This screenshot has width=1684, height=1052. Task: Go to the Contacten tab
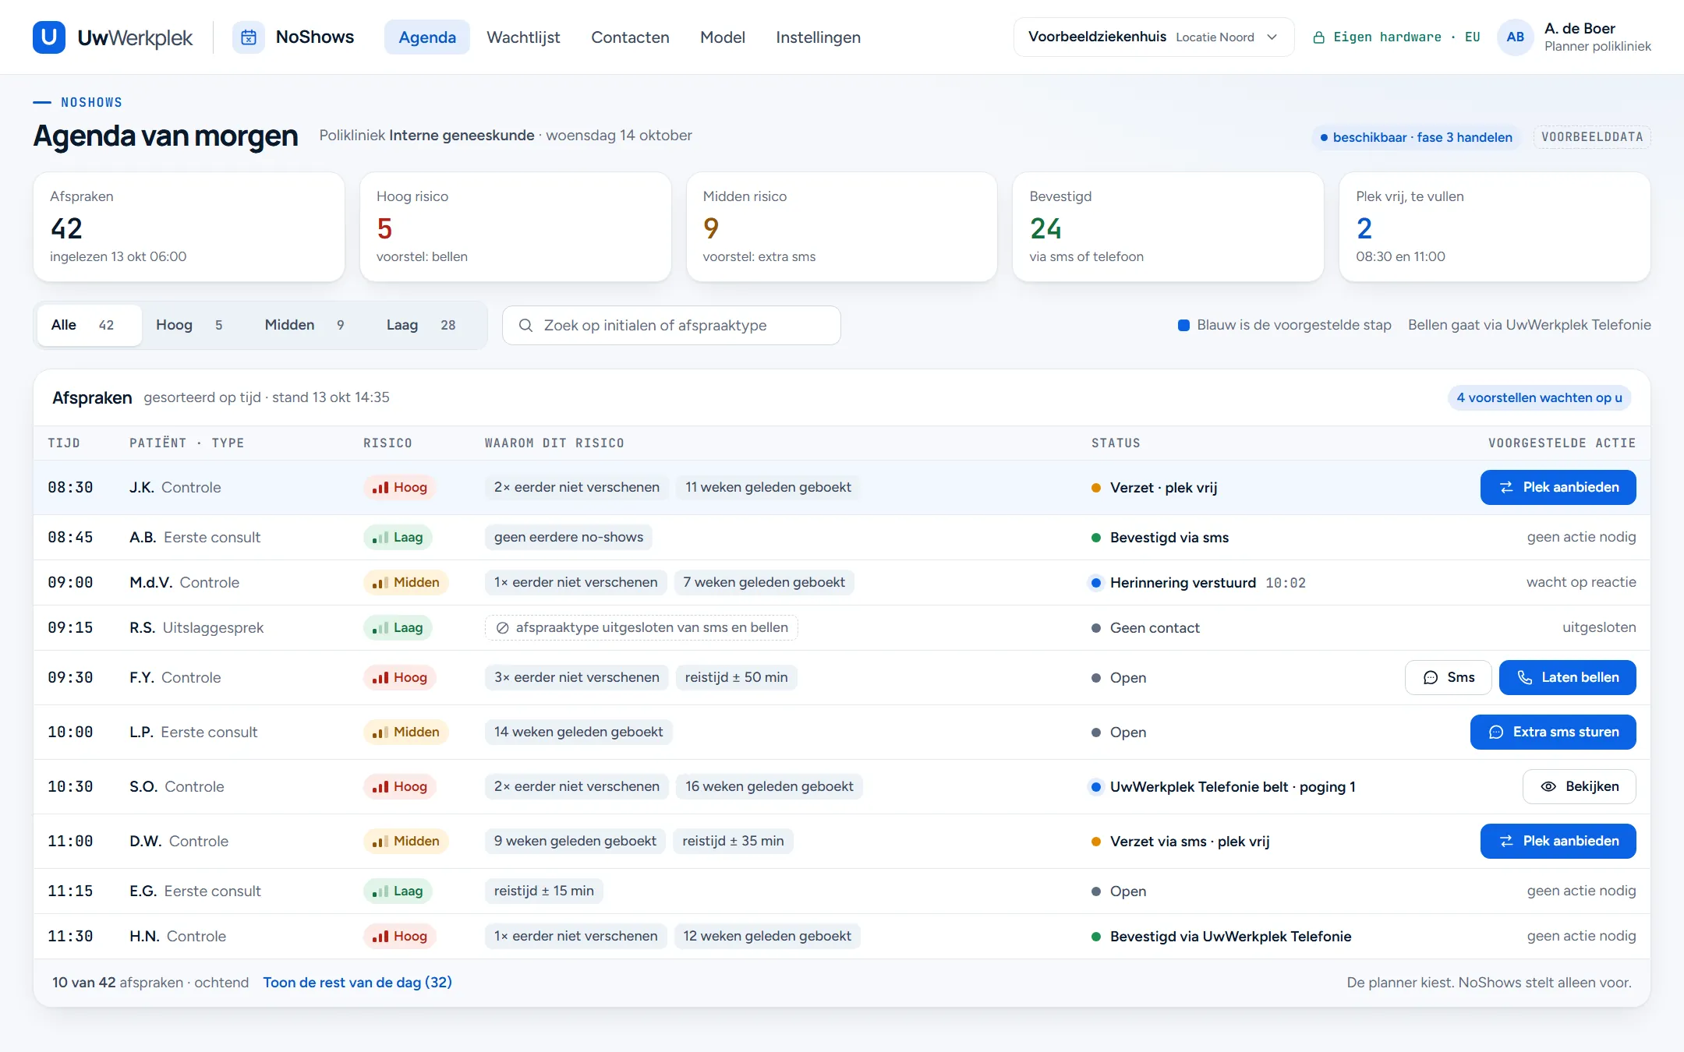pyautogui.click(x=630, y=37)
